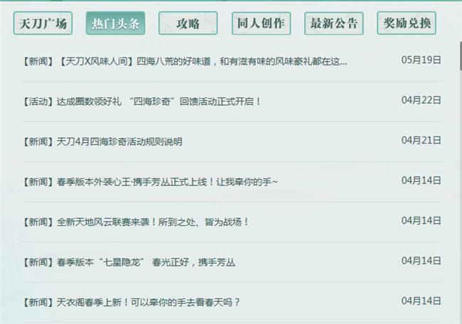
Task: Click the 04月21日 date text
Action: (x=421, y=140)
